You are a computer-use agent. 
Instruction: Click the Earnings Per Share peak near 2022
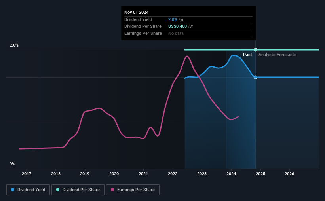(187, 56)
